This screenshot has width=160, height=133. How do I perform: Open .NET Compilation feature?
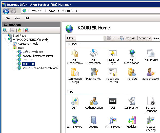click(94, 57)
